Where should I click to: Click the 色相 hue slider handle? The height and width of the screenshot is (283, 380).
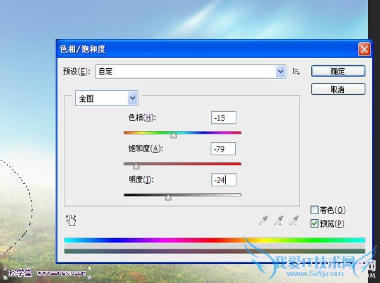click(x=173, y=135)
